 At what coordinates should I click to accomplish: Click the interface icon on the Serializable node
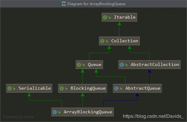coord(10,88)
